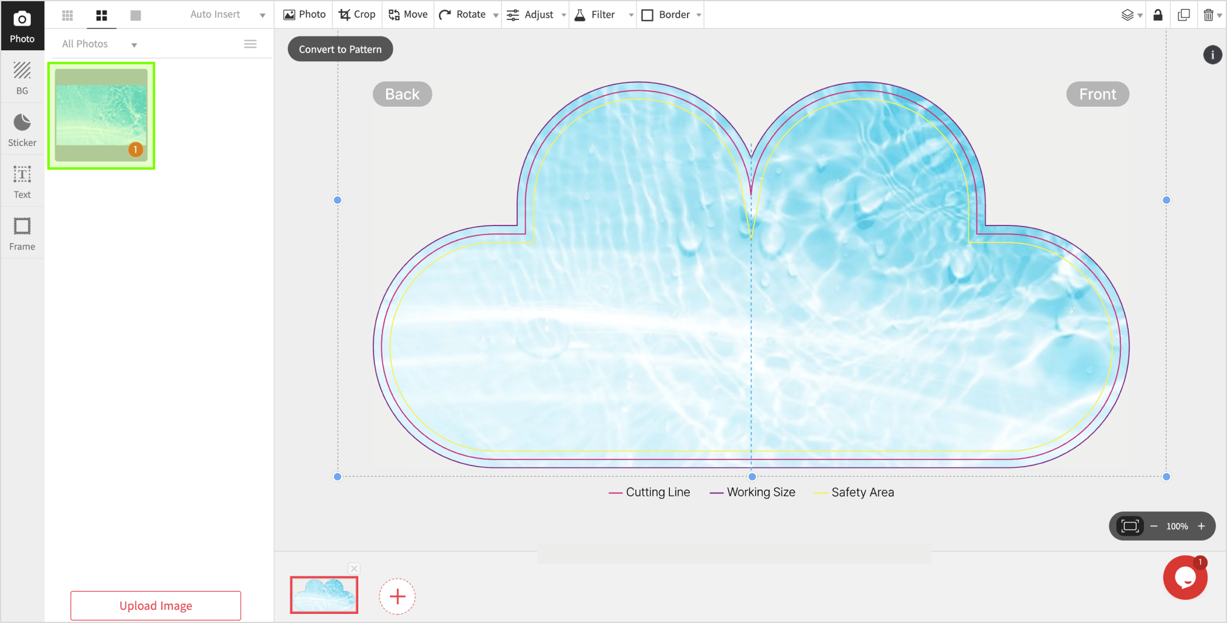Expand the Adjust dropdown arrow
The width and height of the screenshot is (1227, 623).
coord(563,16)
